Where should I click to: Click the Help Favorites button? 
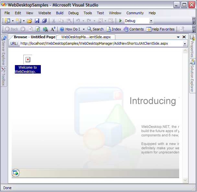[160, 29]
